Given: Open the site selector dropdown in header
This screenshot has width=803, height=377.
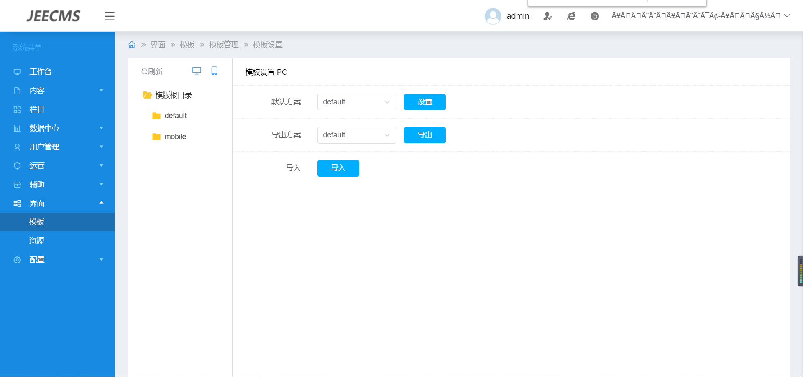Looking at the screenshot, I should tap(701, 16).
